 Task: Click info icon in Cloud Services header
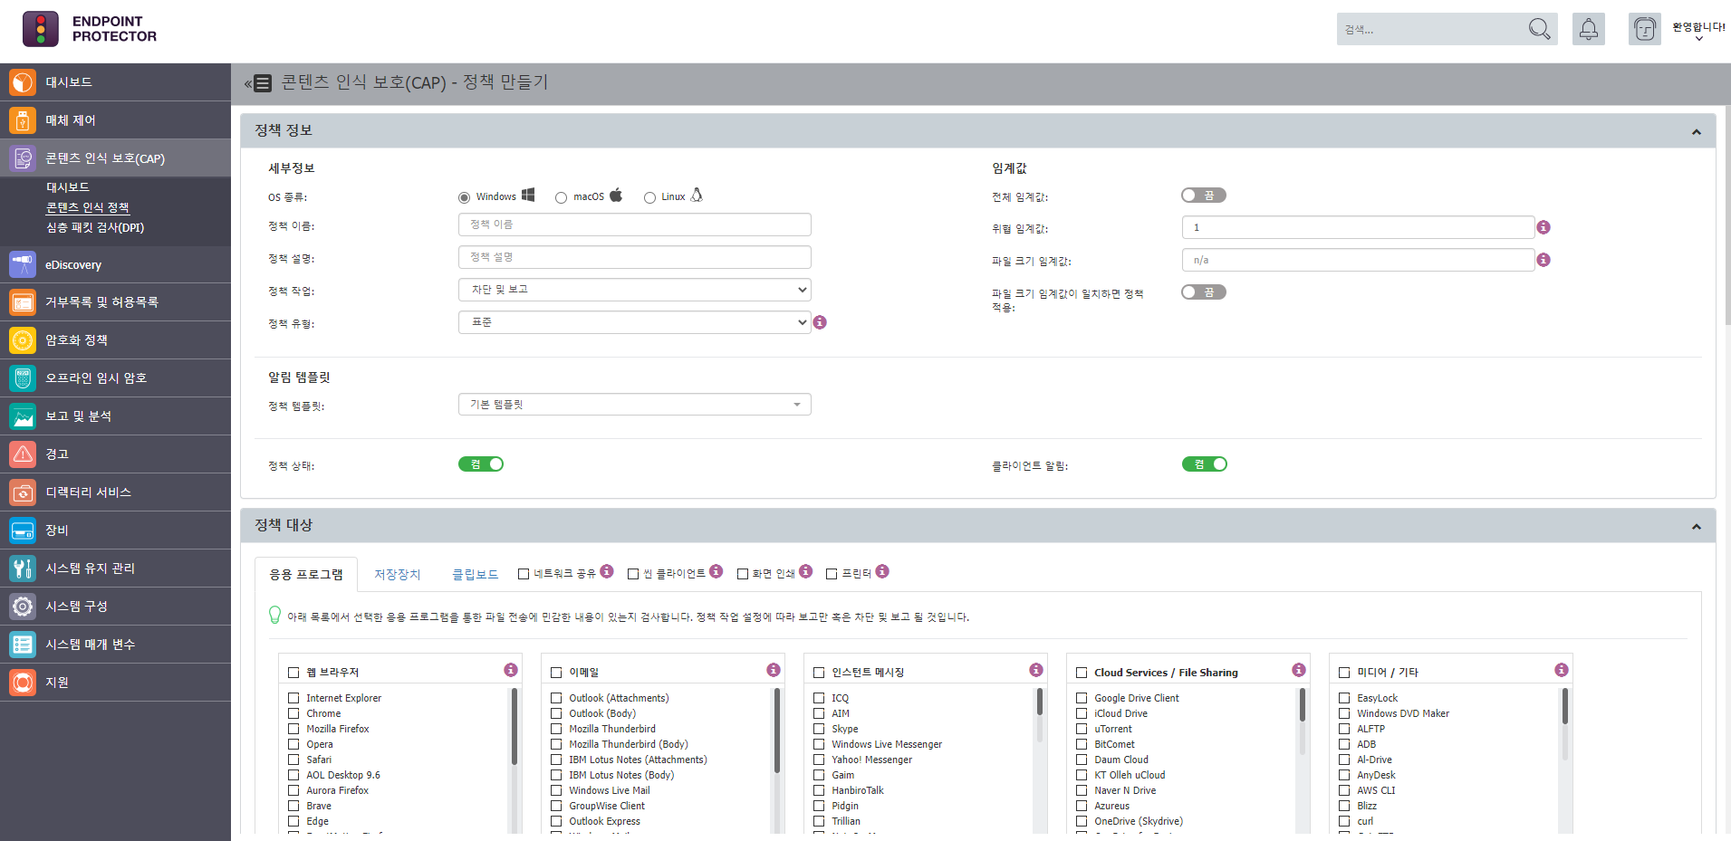[x=1299, y=670]
